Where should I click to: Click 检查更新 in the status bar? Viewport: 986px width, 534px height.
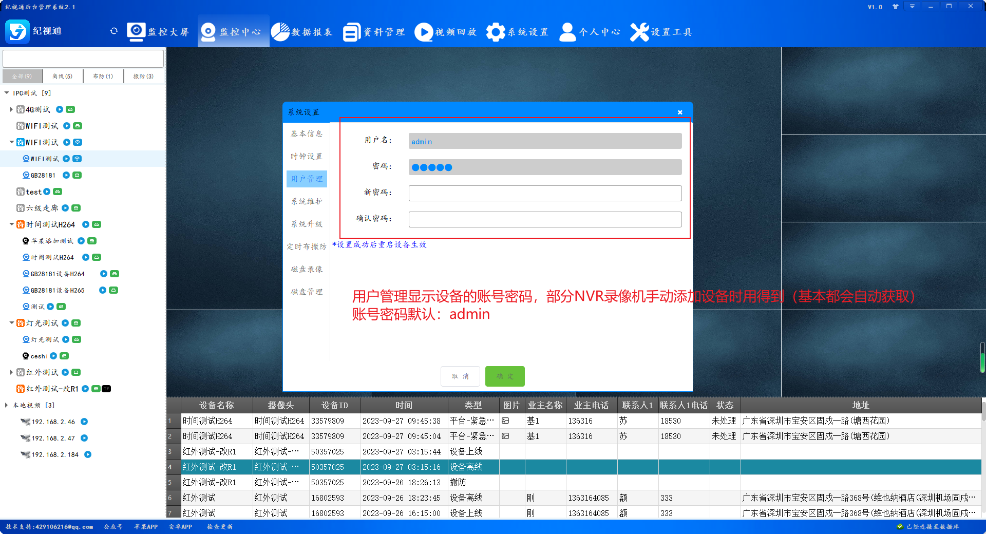click(220, 527)
